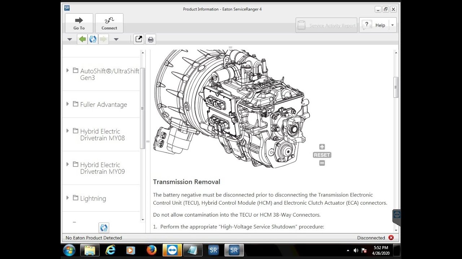This screenshot has height=259, width=462.
Task: Click the toolbar refresh icon
Action: 93,39
